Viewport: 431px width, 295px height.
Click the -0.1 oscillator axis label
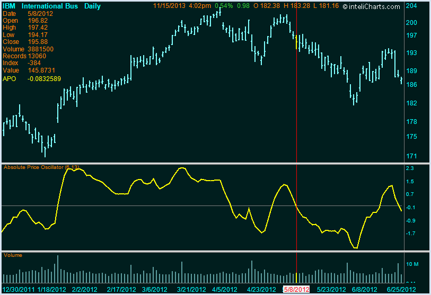pyautogui.click(x=411, y=208)
